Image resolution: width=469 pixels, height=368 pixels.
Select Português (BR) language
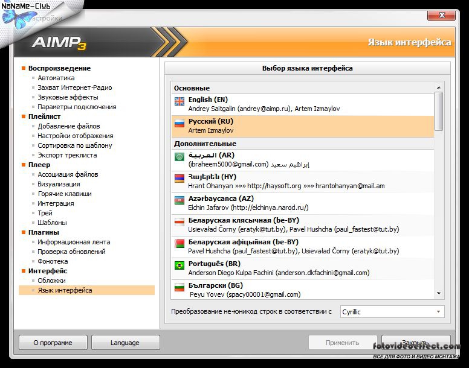click(x=303, y=268)
